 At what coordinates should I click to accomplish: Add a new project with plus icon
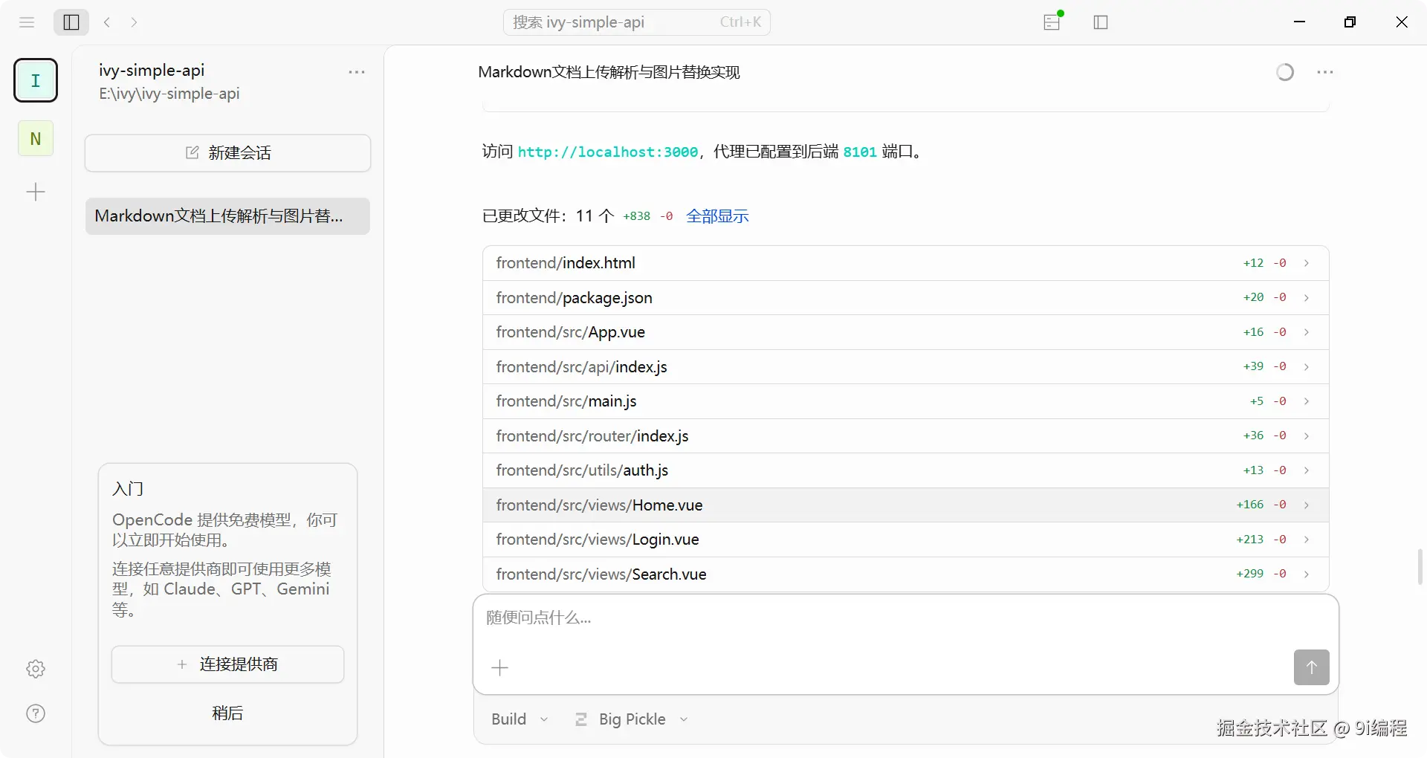[x=36, y=192]
